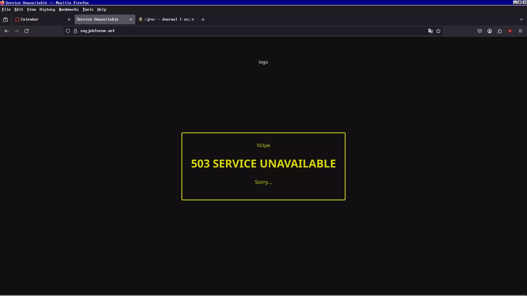
Task: Open the Firefox View icon
Action: (5, 19)
